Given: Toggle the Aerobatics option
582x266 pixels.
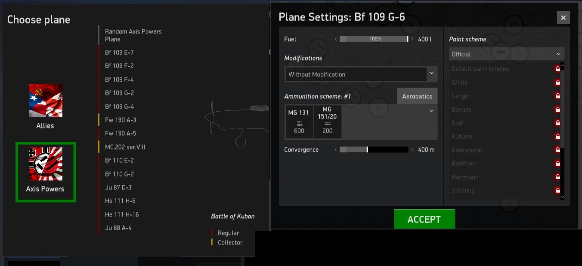Looking at the screenshot, I should pyautogui.click(x=417, y=96).
